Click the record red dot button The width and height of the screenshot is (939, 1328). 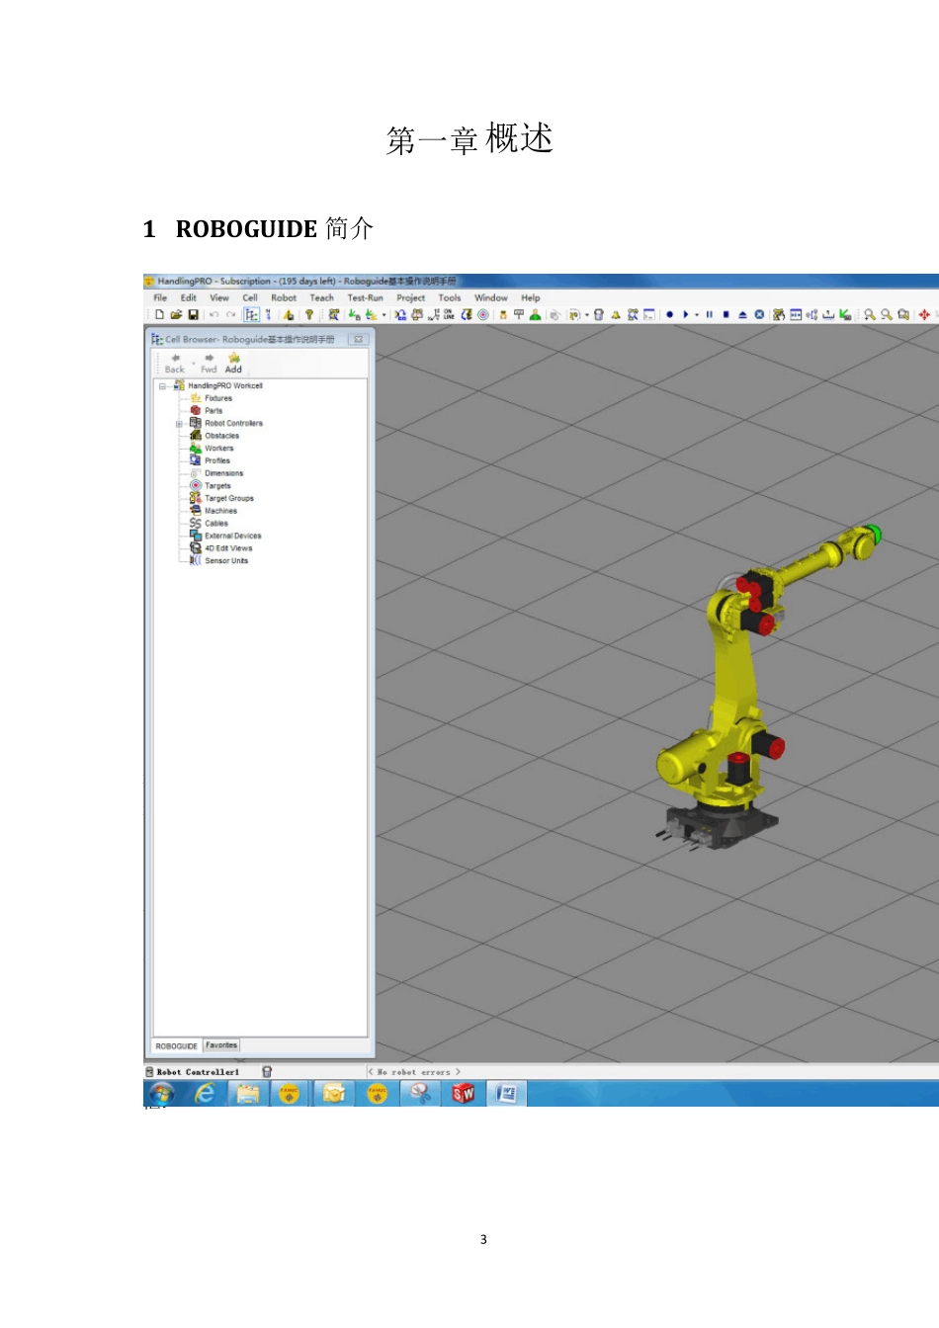click(x=669, y=315)
